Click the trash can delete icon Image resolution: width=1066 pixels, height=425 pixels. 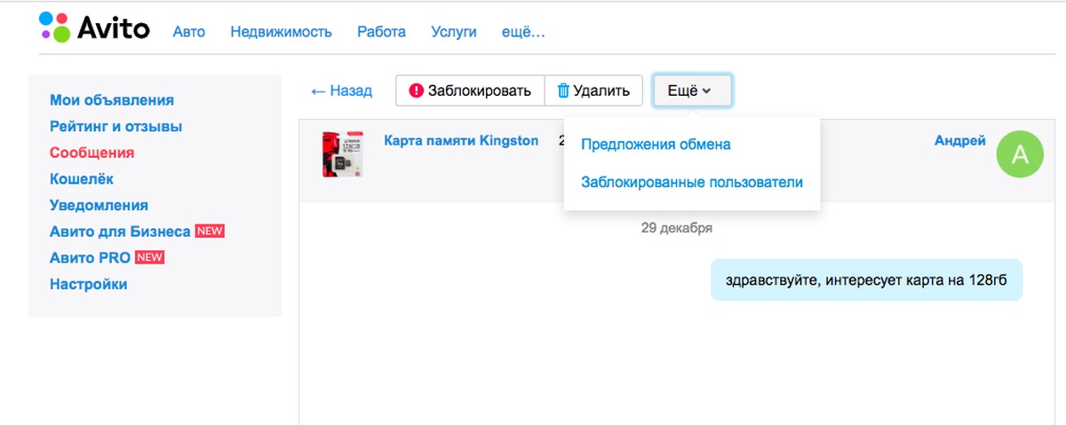pyautogui.click(x=562, y=91)
